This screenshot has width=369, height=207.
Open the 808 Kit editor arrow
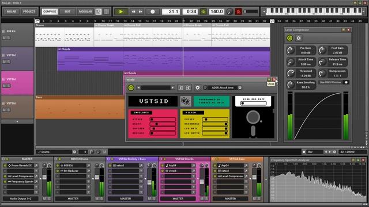[89, 166]
